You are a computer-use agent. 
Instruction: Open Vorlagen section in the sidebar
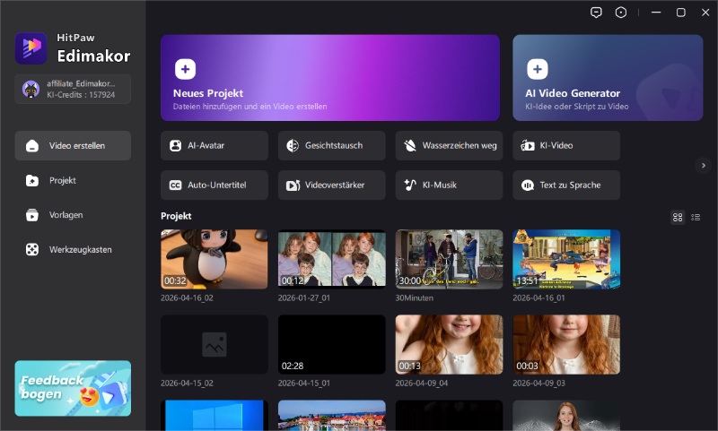point(73,215)
